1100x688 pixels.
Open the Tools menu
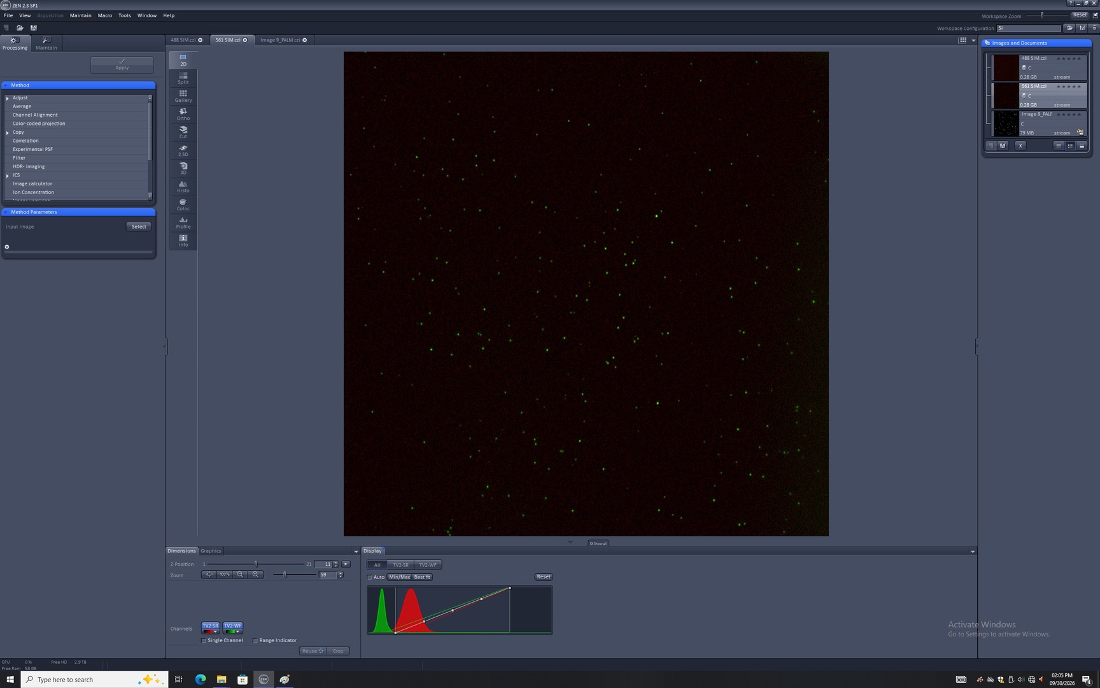coord(125,15)
